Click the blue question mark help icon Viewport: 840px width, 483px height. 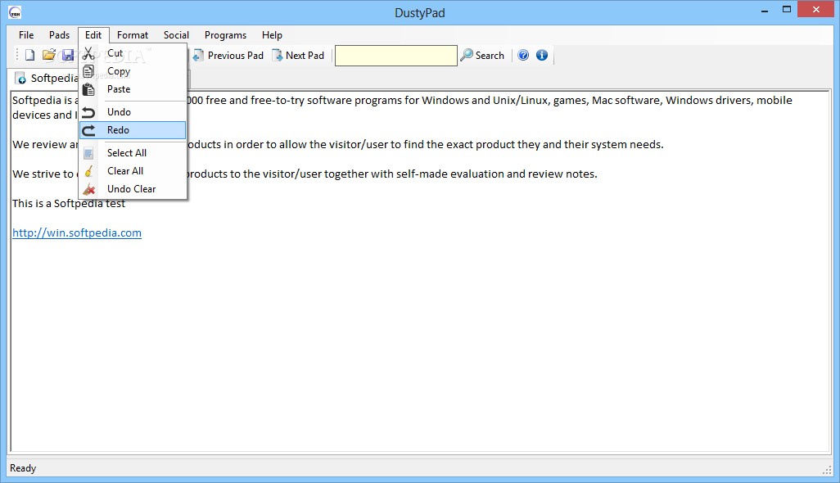coord(523,55)
